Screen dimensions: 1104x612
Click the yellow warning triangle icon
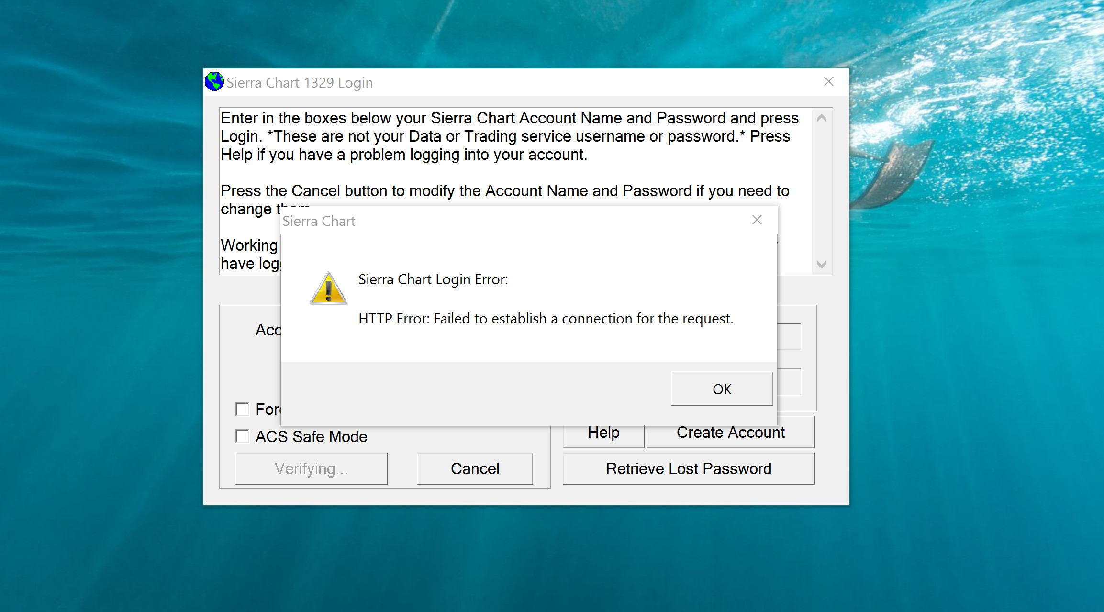pos(328,289)
